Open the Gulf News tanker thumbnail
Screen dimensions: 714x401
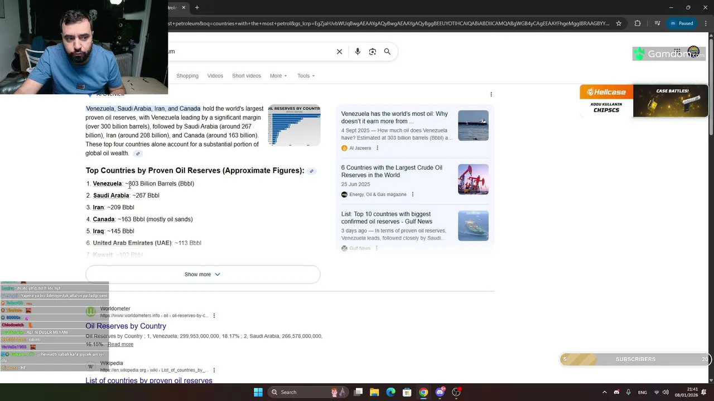click(473, 226)
